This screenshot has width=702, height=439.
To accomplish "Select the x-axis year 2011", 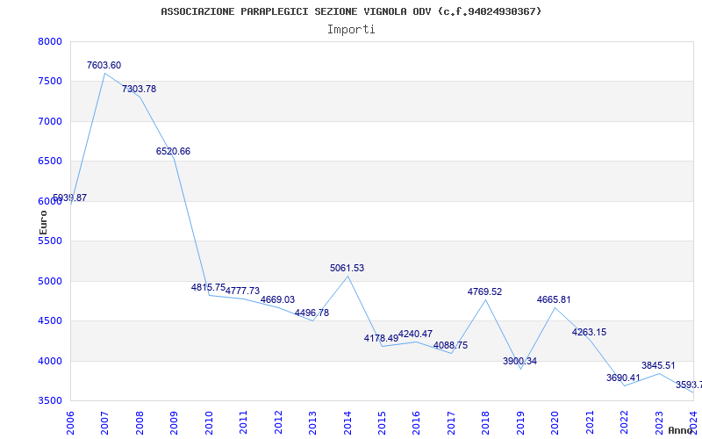I will tap(243, 423).
